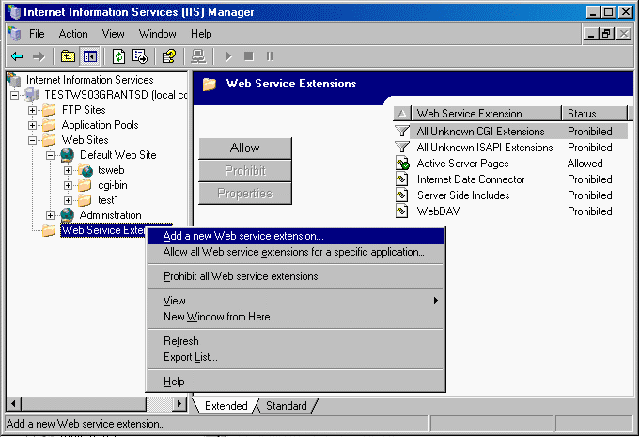Screen dimensions: 639x437
Task: Sort by the Status column header
Action: (x=594, y=114)
